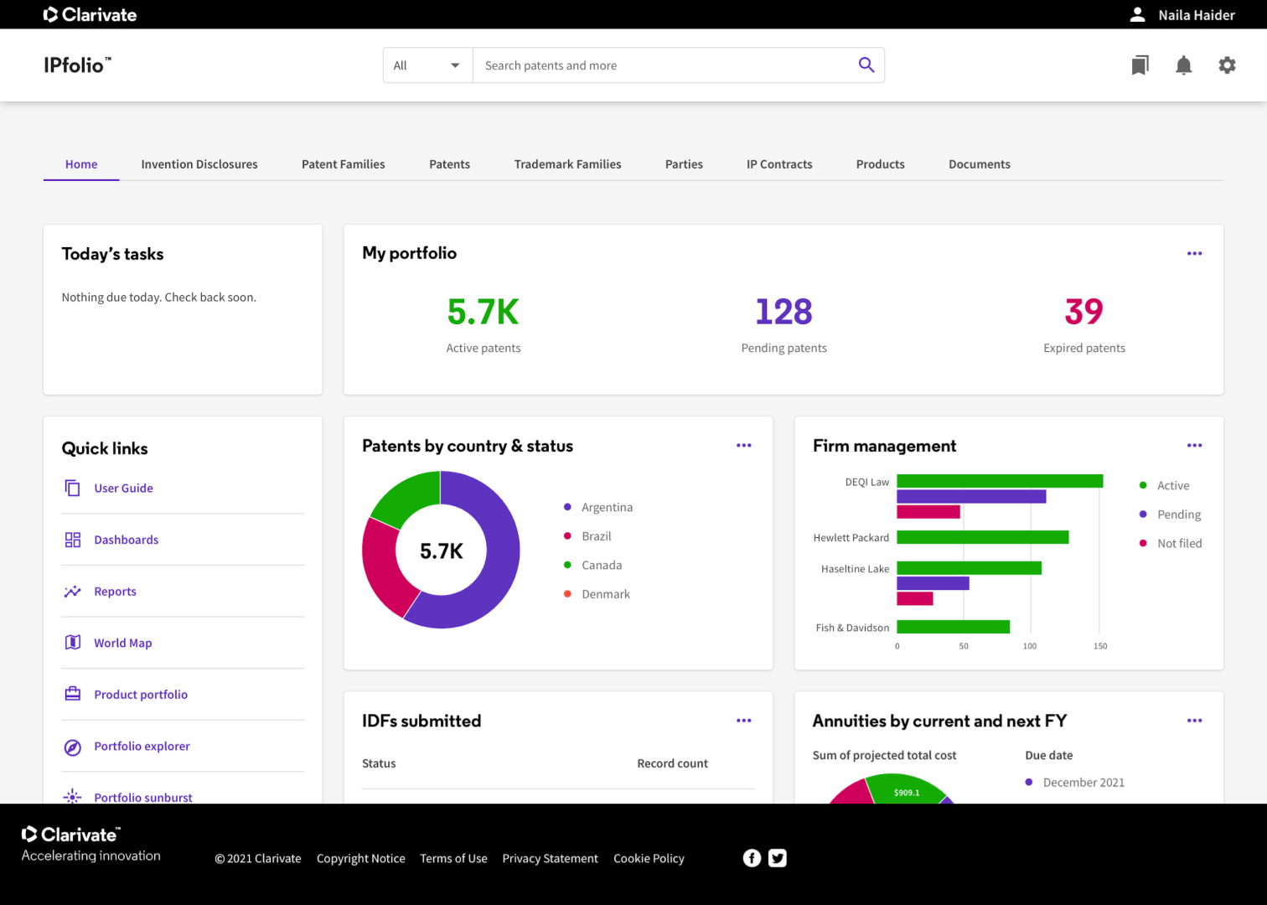The height and width of the screenshot is (905, 1267).
Task: Click the Facebook icon in footer
Action: tap(752, 858)
